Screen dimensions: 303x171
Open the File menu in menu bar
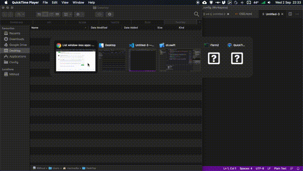pos(45,3)
